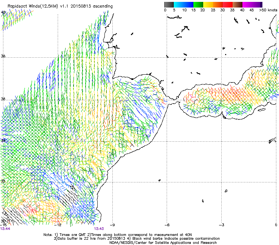The height and width of the screenshot is (245, 279).
Task: Click the '0' label under the legend bar
Action: point(165,10)
